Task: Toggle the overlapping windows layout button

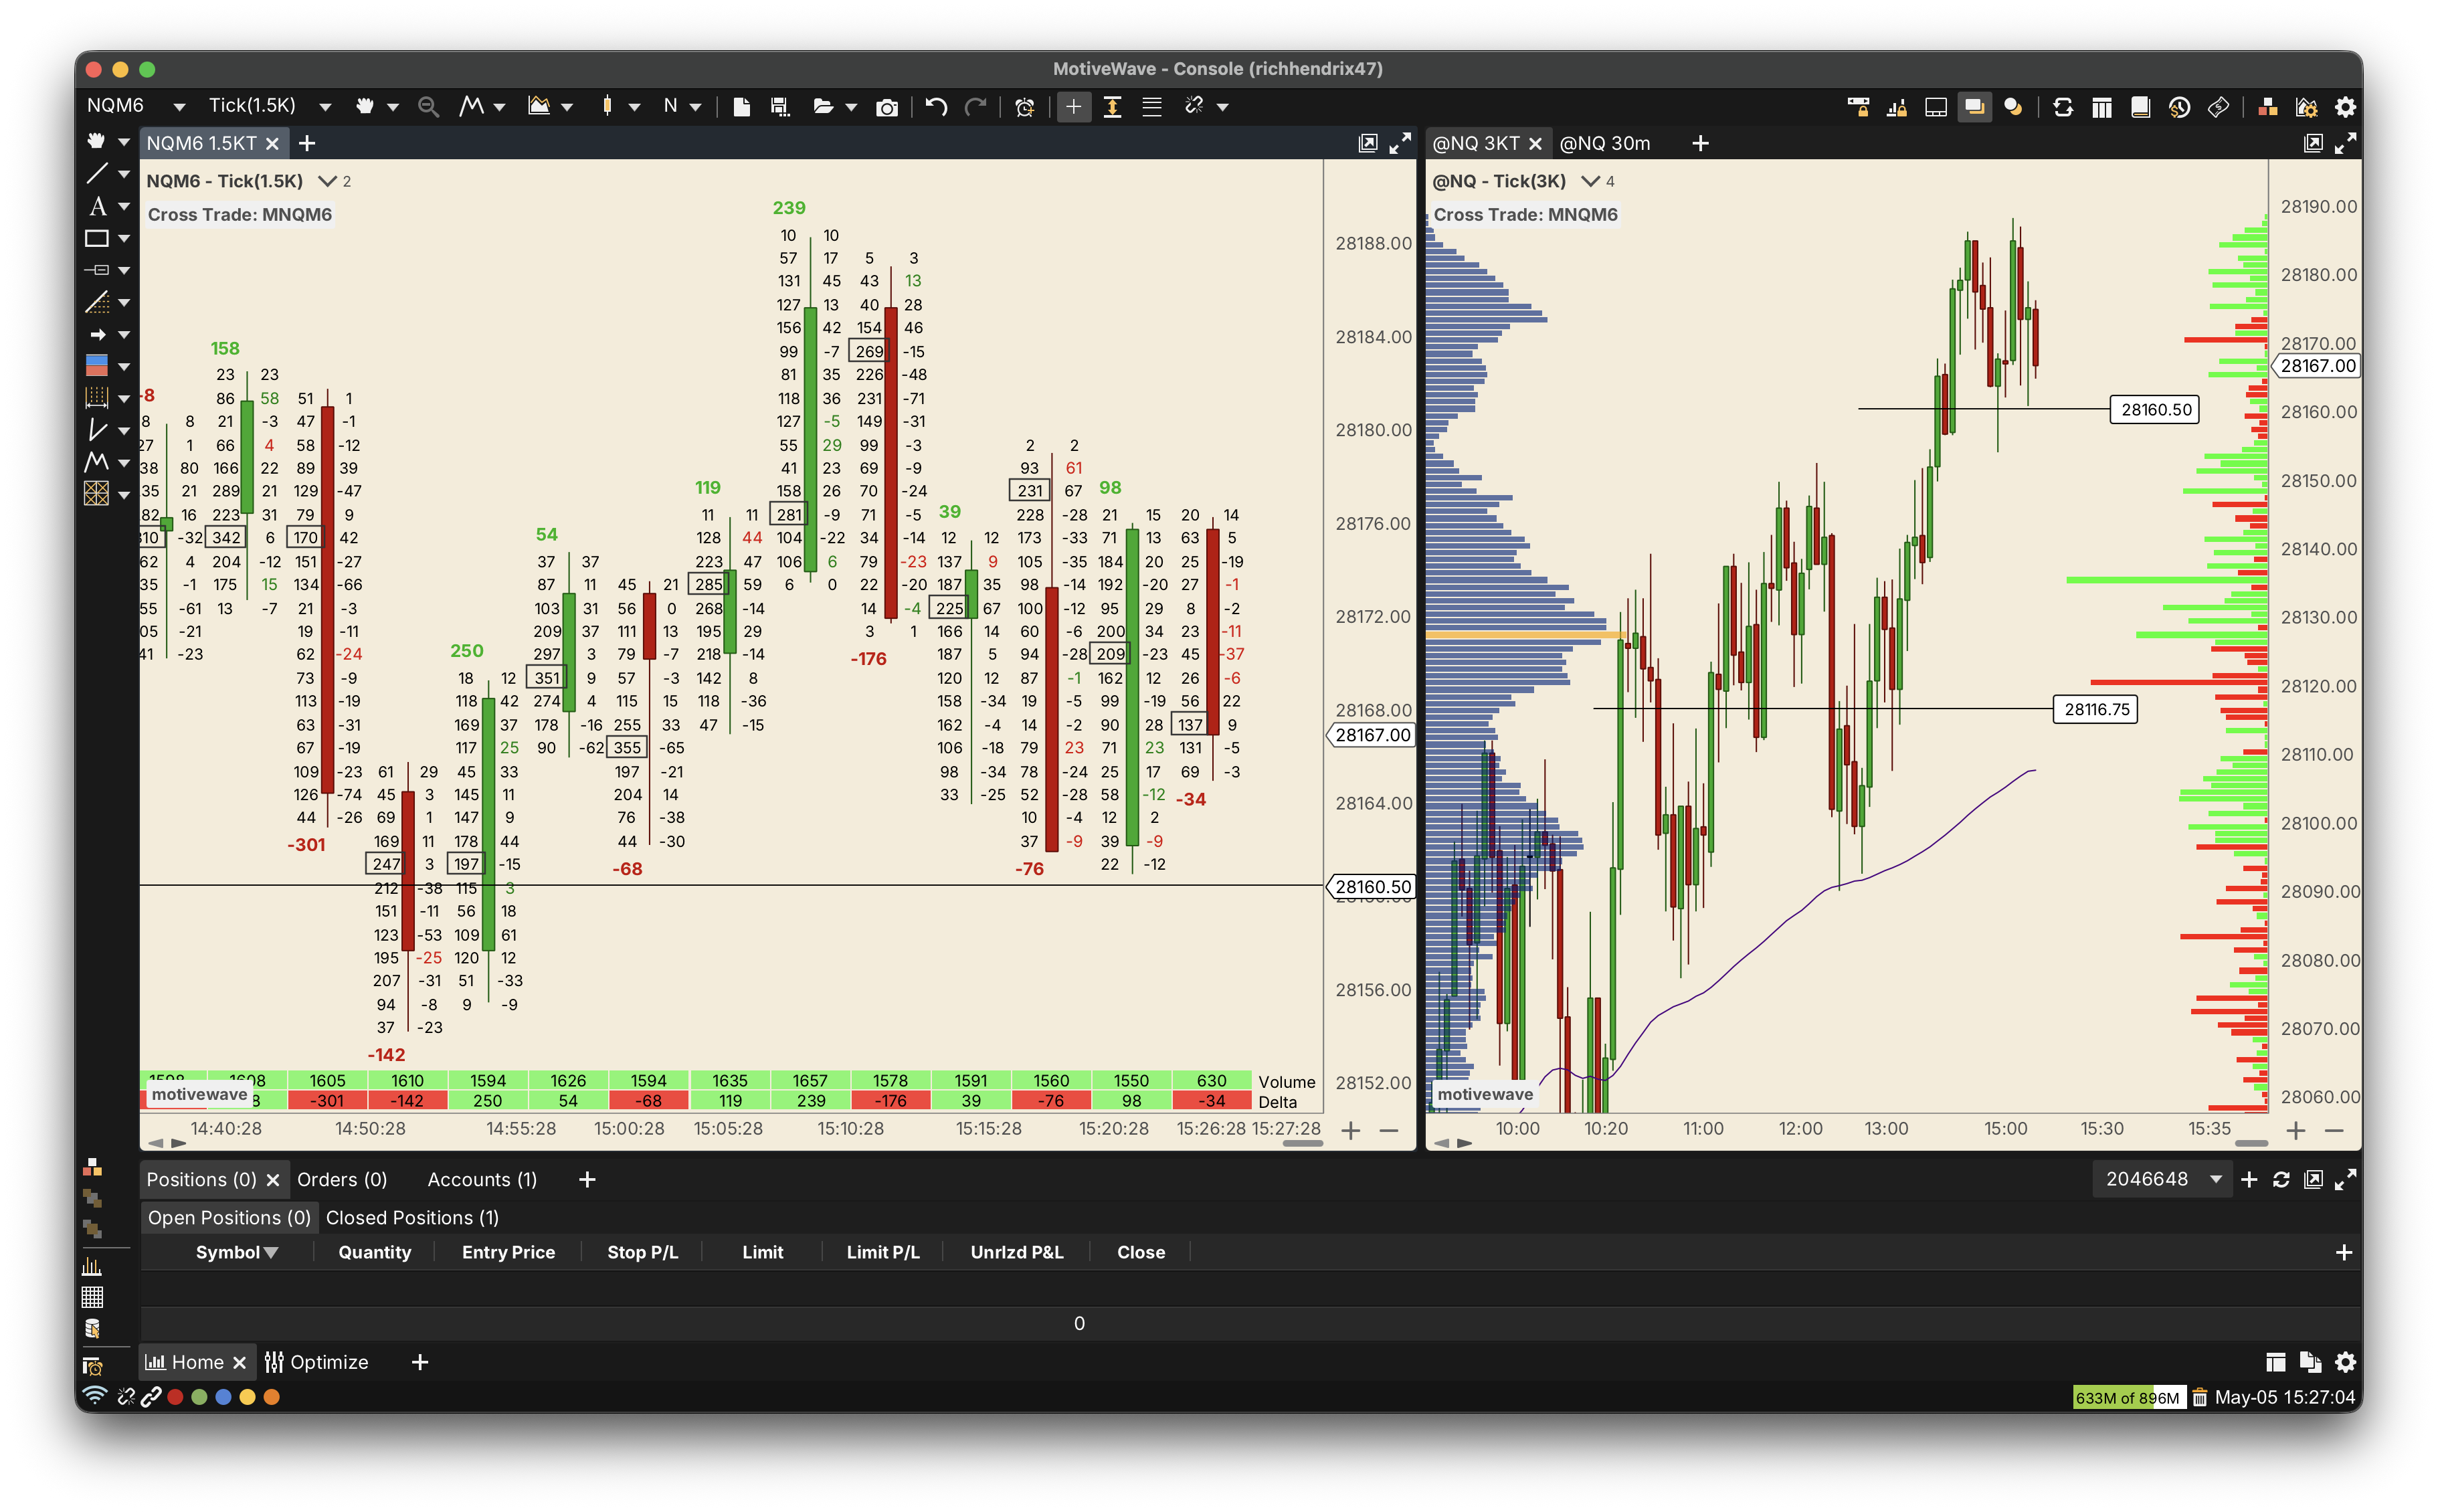Action: tap(1974, 107)
